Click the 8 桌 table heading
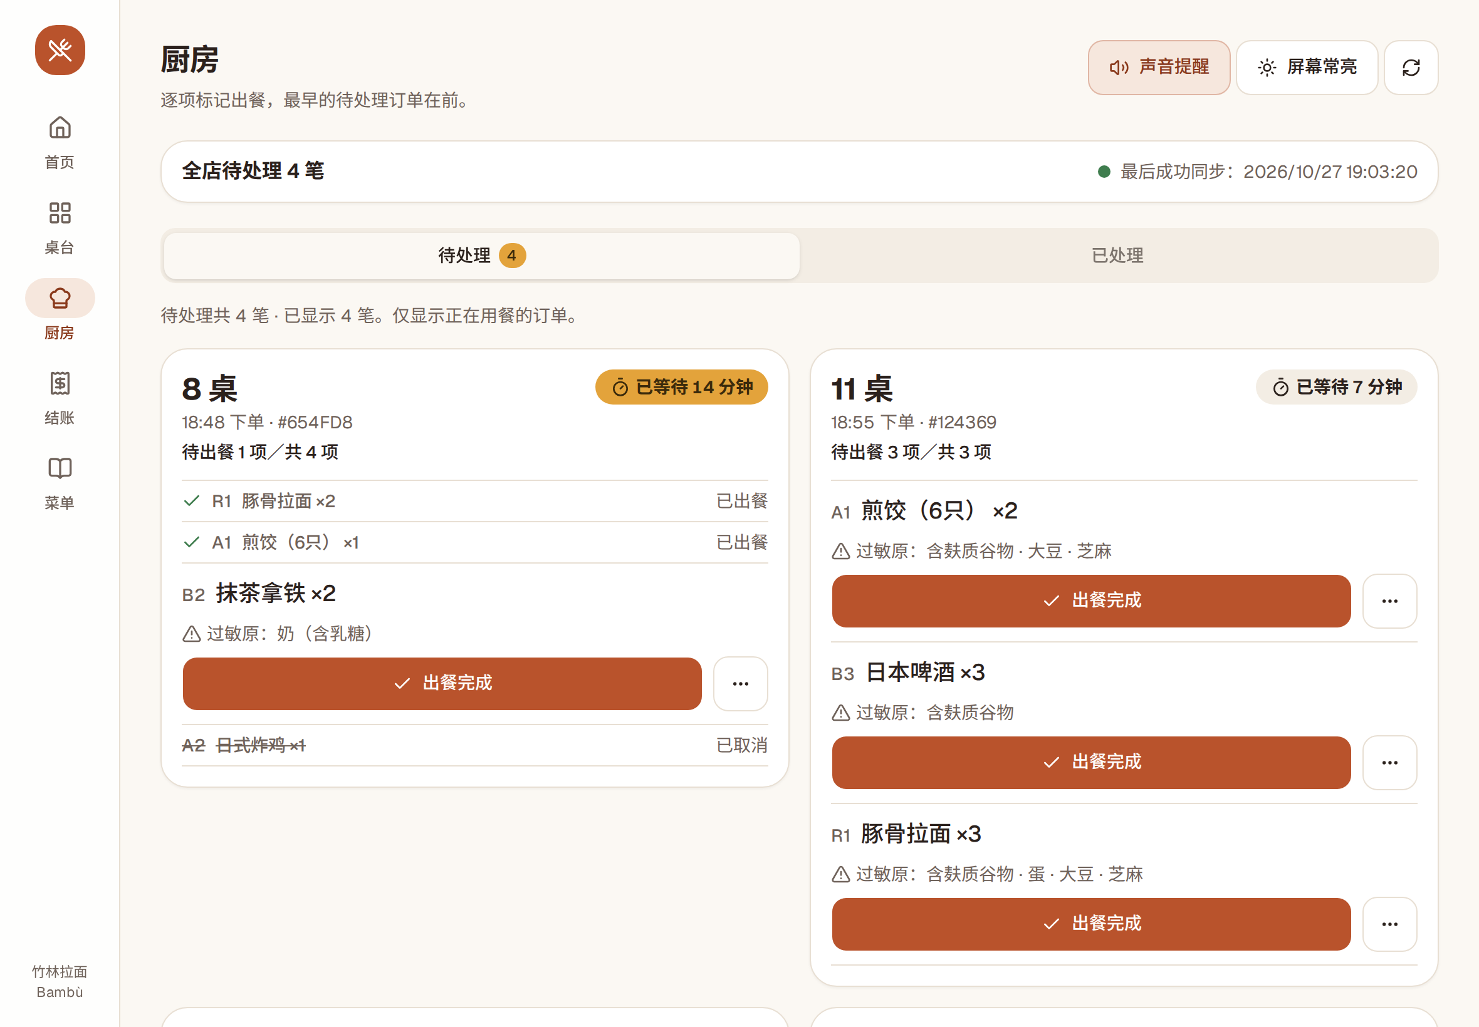The height and width of the screenshot is (1027, 1479). (x=210, y=389)
